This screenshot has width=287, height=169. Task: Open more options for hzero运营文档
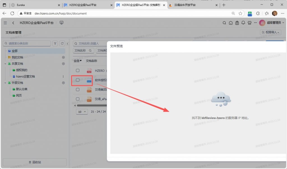(63, 76)
